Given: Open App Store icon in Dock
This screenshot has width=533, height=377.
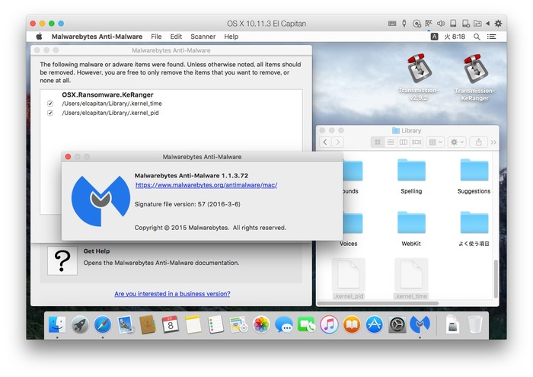Looking at the screenshot, I should coord(375,324).
